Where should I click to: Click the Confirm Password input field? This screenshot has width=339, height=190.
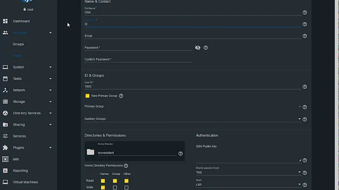[x=138, y=59]
